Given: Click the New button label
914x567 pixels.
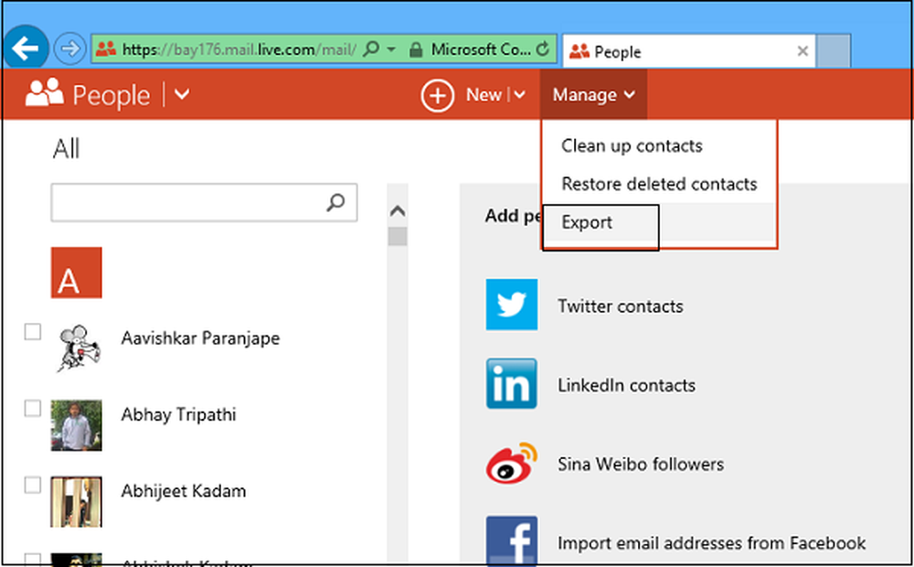Looking at the screenshot, I should (x=484, y=94).
